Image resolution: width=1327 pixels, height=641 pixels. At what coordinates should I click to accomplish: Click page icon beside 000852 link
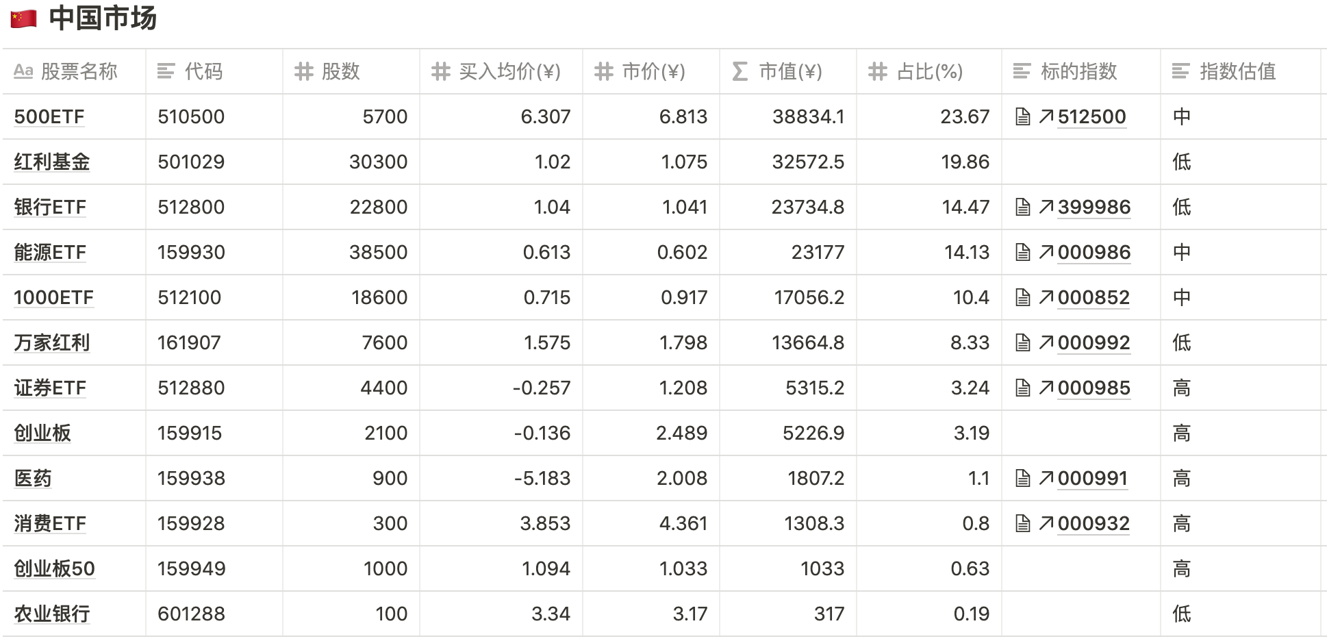click(x=1022, y=298)
